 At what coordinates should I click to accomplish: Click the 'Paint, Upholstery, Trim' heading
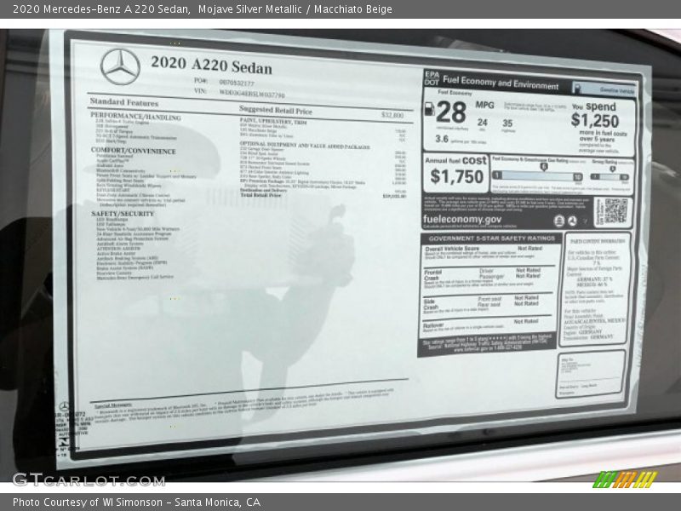(273, 121)
